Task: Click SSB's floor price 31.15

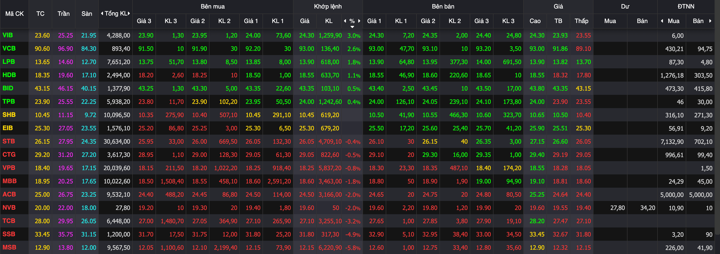Action: (88, 234)
